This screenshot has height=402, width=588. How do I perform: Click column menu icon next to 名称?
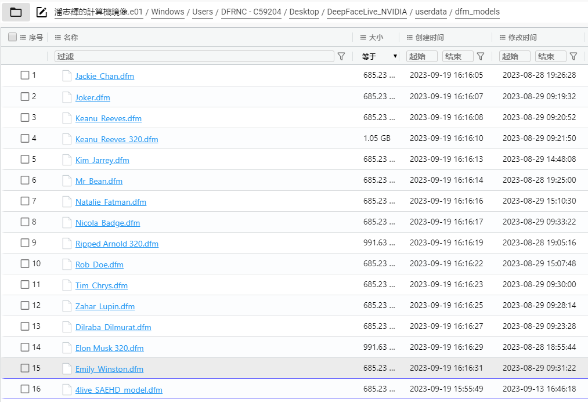pos(57,38)
